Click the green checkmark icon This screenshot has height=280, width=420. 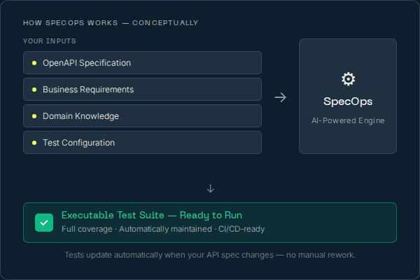44,223
